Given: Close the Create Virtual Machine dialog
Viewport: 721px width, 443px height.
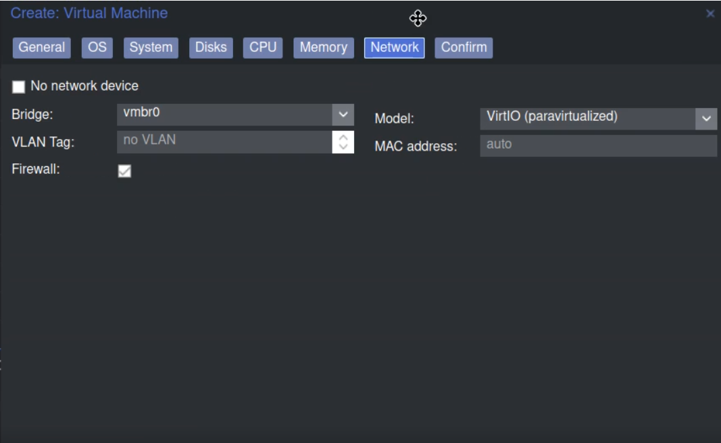Looking at the screenshot, I should [710, 14].
